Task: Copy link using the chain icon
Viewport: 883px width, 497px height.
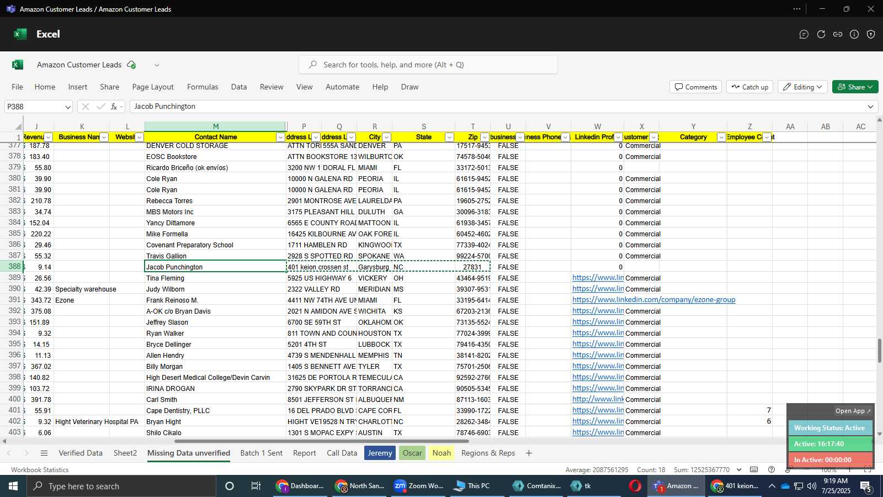Action: (838, 34)
